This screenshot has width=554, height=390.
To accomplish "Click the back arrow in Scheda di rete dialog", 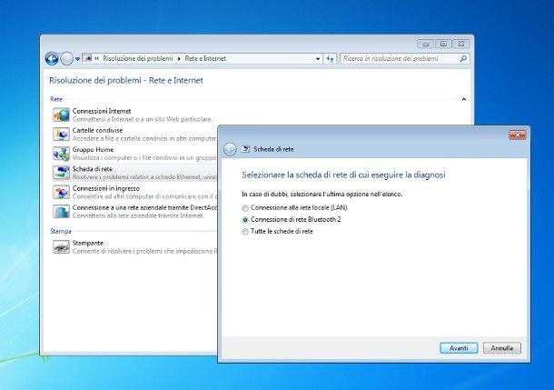I will coord(230,149).
